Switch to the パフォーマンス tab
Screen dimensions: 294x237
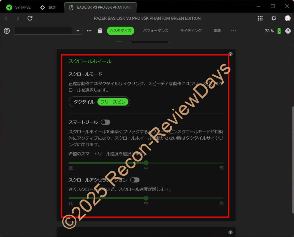tap(156, 31)
